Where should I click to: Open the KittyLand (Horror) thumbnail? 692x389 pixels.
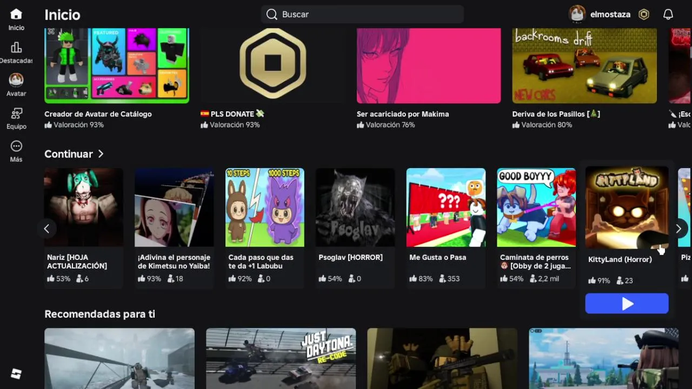[627, 207]
